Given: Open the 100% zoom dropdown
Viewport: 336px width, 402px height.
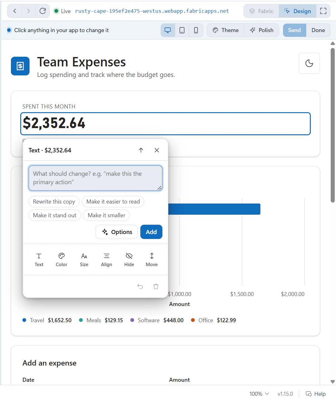Looking at the screenshot, I should 259,394.
